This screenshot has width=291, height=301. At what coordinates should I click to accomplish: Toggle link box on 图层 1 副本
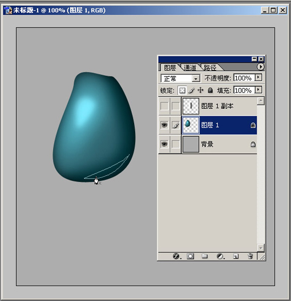(x=176, y=106)
